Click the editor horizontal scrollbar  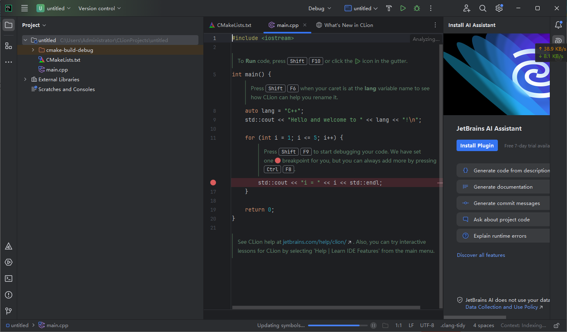(326, 307)
